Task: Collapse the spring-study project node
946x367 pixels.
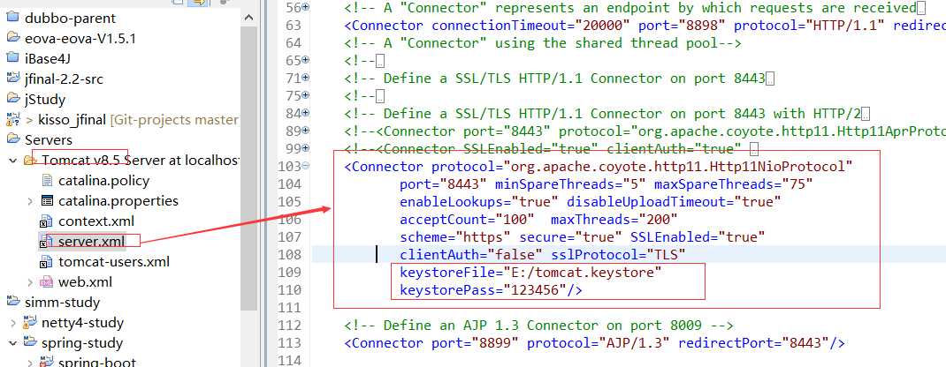Action: coord(13,343)
